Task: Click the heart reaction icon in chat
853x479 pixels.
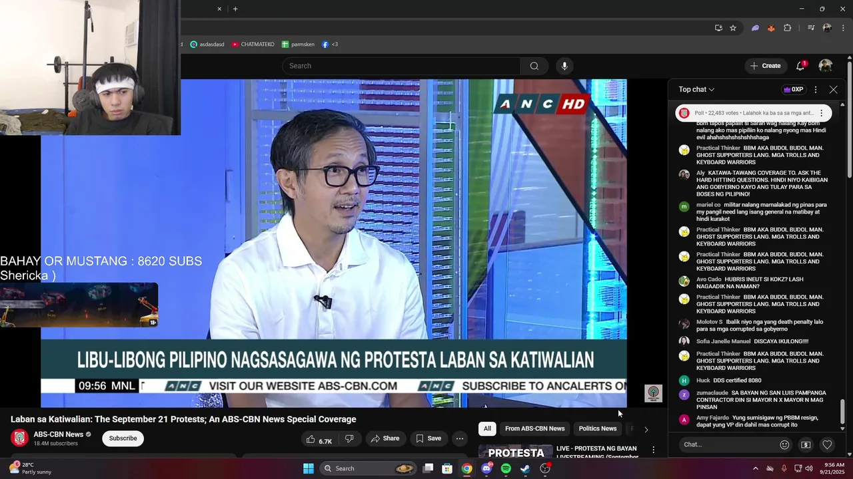Action: click(x=827, y=444)
